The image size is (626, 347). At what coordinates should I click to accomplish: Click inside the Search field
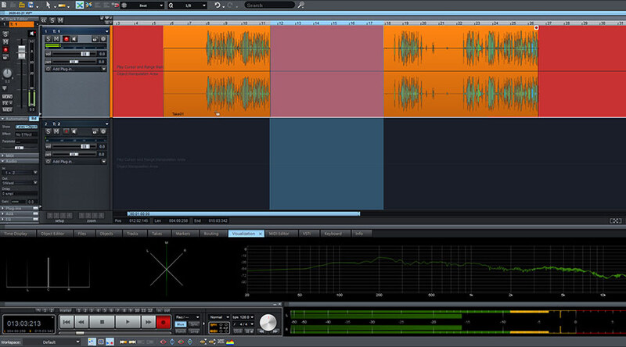pyautogui.click(x=268, y=5)
